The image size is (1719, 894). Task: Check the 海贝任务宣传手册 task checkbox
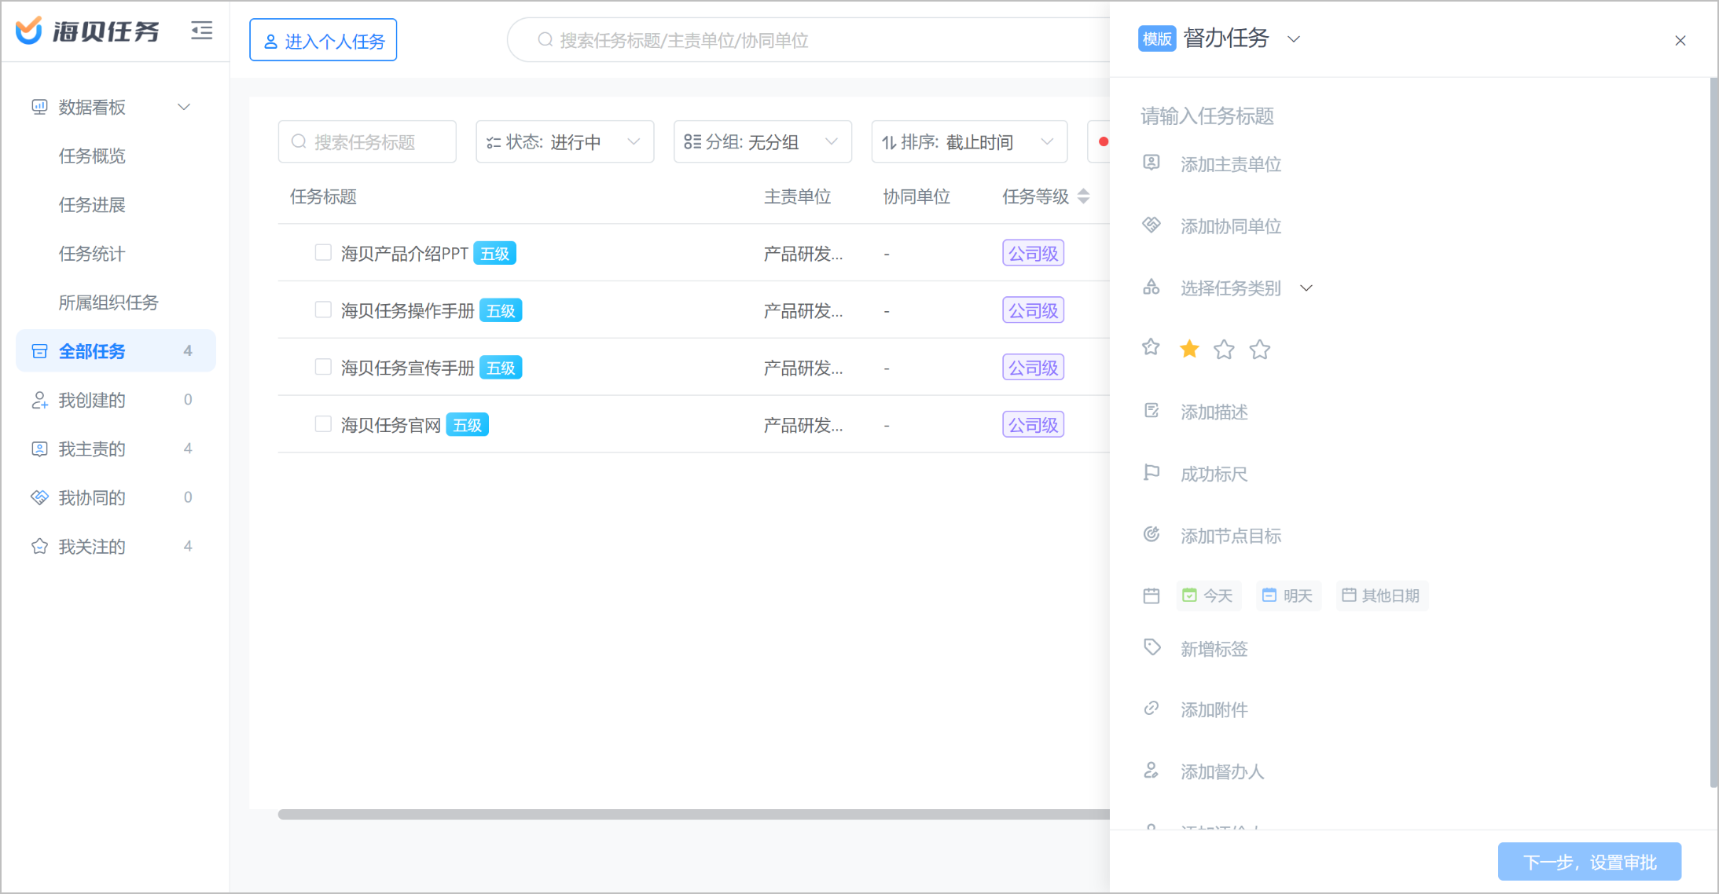click(x=323, y=367)
